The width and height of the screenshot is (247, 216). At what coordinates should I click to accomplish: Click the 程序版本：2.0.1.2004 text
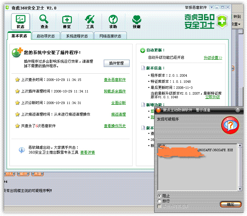tap(169, 75)
